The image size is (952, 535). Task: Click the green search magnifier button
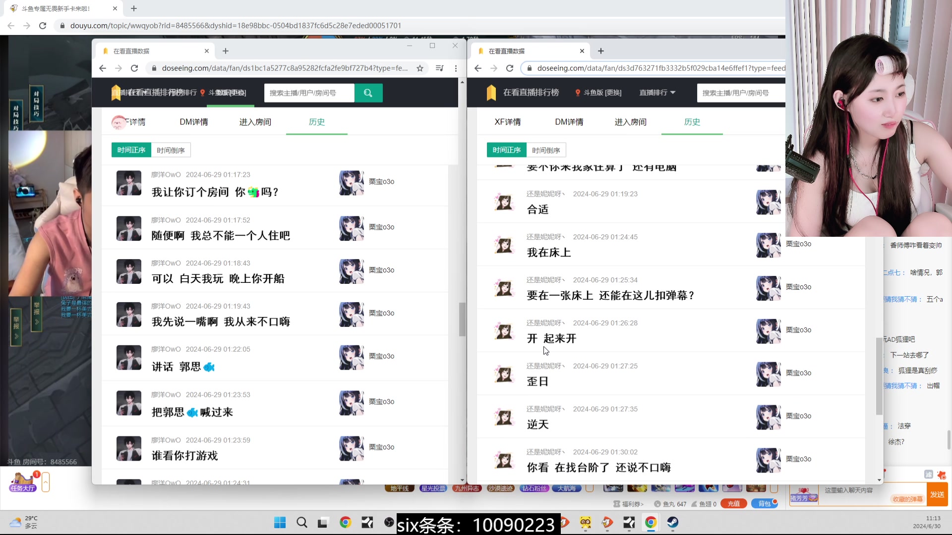click(x=368, y=93)
